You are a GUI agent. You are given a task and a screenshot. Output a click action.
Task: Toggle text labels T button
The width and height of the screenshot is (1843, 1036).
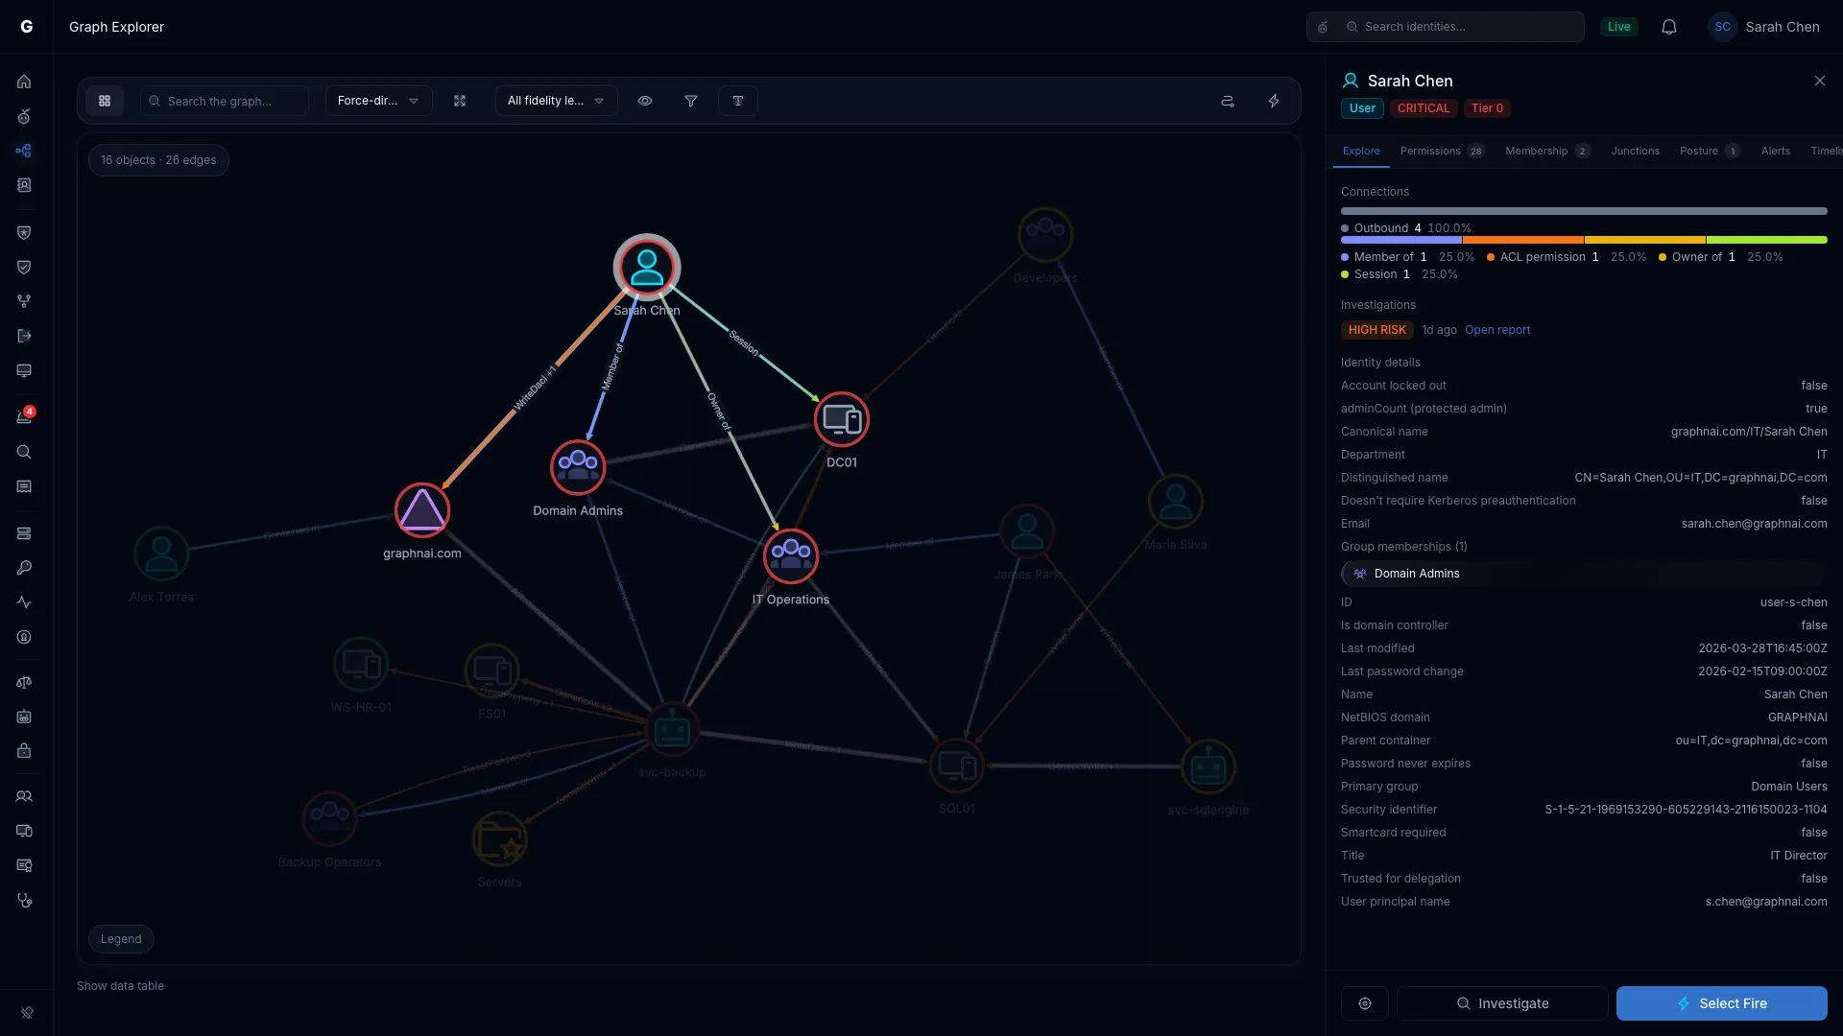738,101
